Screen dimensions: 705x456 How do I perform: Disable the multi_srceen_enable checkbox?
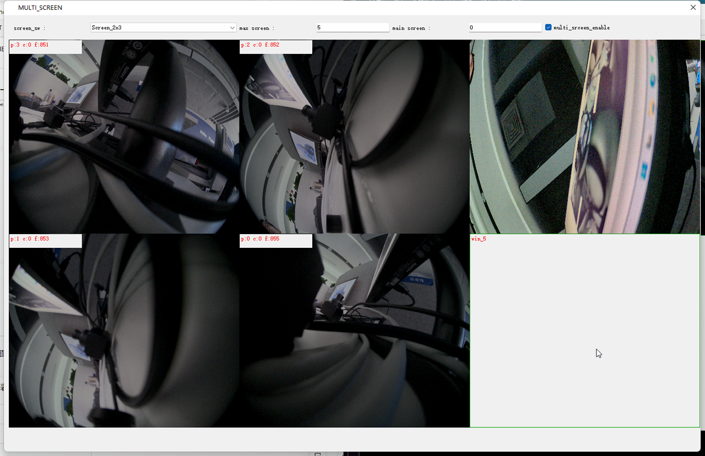549,28
